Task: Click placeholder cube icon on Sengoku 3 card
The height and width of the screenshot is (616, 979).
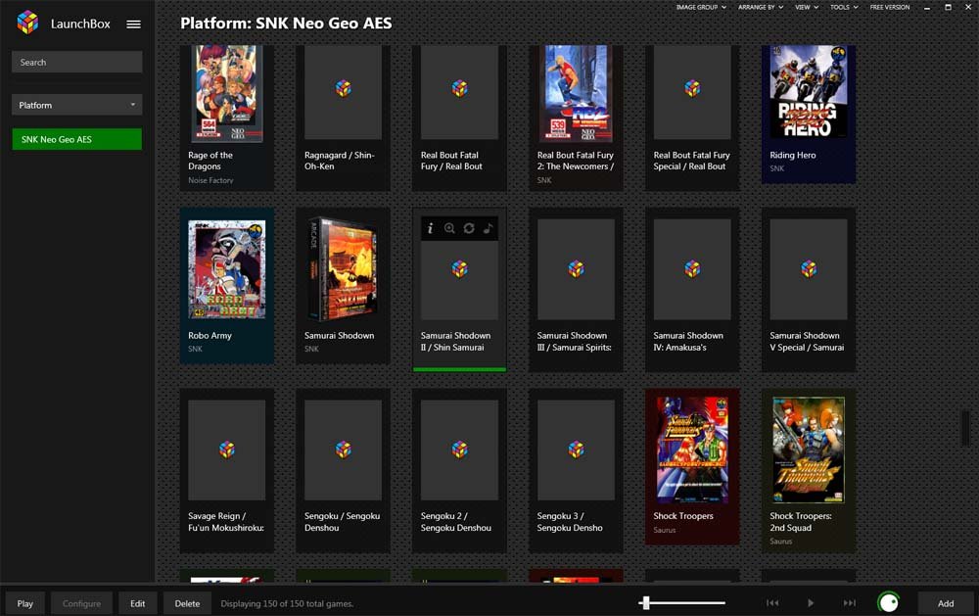Action: pos(576,450)
